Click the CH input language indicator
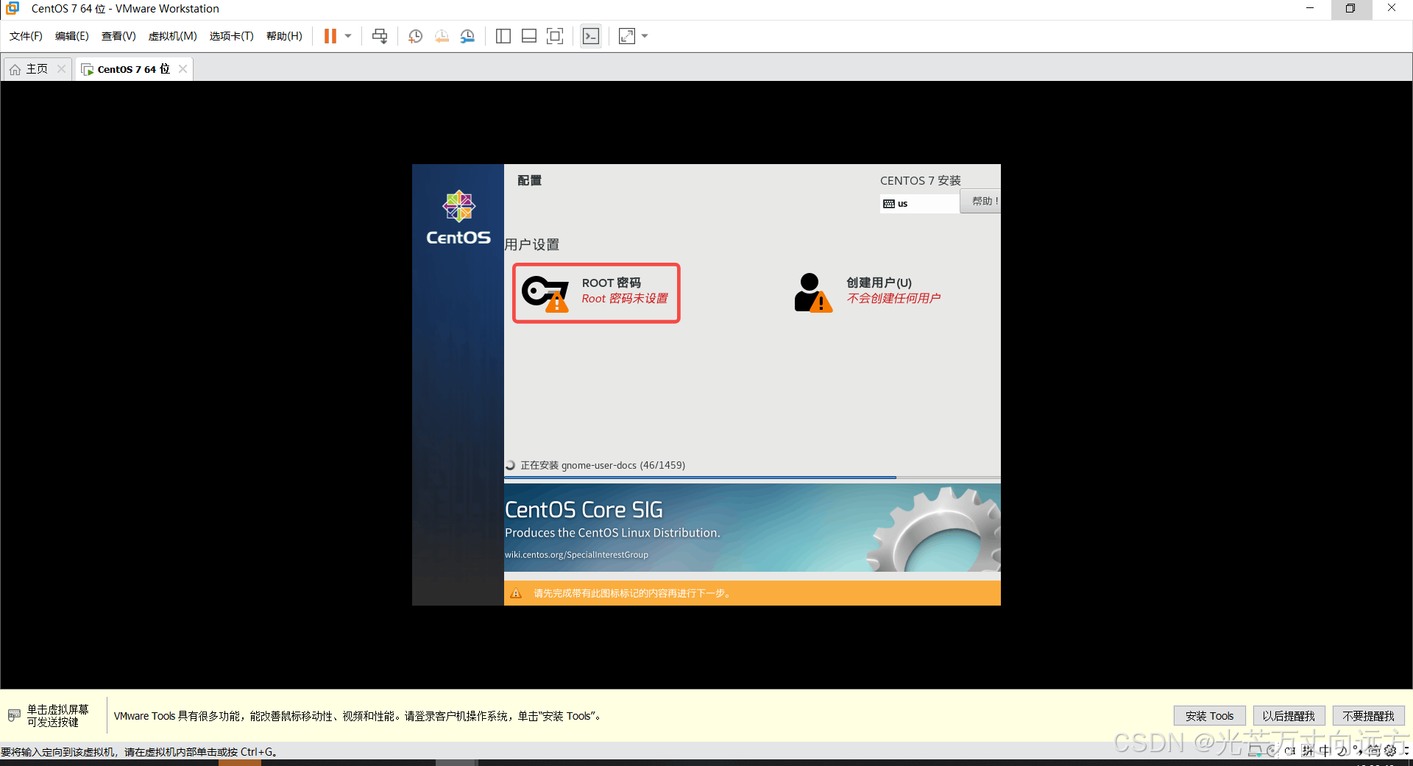1413x766 pixels. click(x=1289, y=751)
